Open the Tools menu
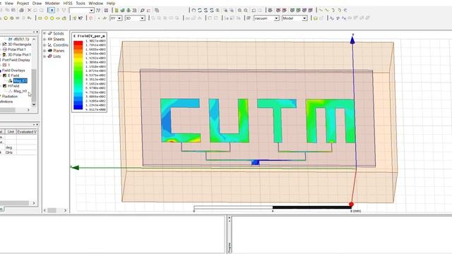This screenshot has height=254, width=452. [x=81, y=3]
